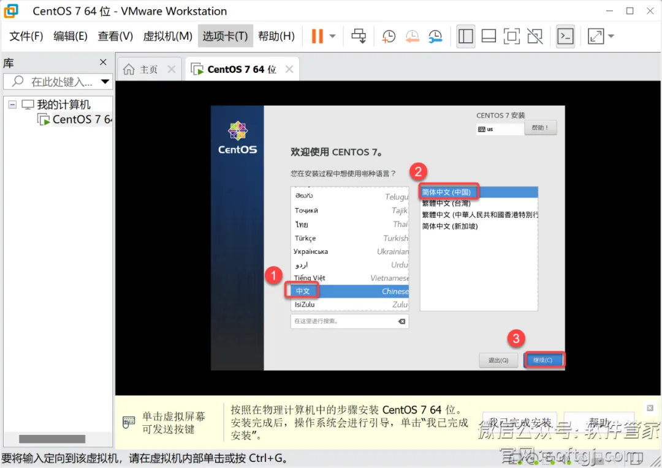This screenshot has width=662, height=468.
Task: Select Türkçe Turkish language row
Action: click(x=349, y=238)
